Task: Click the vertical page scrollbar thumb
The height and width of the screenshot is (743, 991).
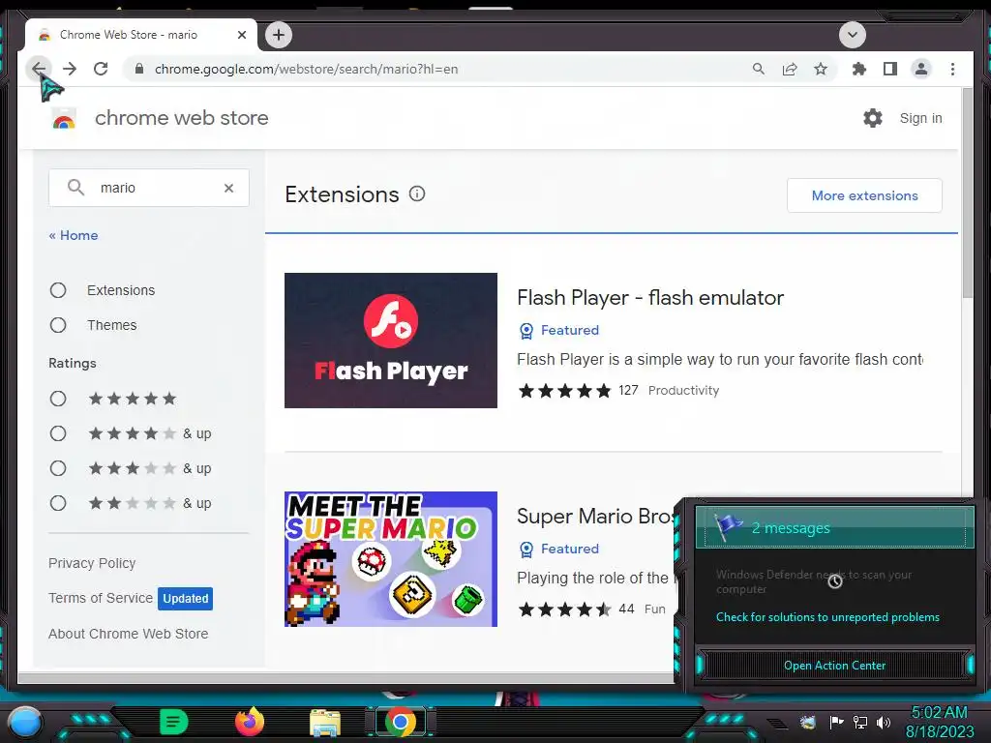Action: (967, 193)
